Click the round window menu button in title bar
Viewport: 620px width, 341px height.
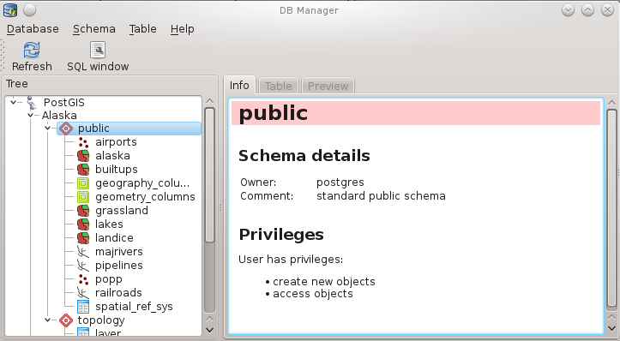tap(30, 10)
